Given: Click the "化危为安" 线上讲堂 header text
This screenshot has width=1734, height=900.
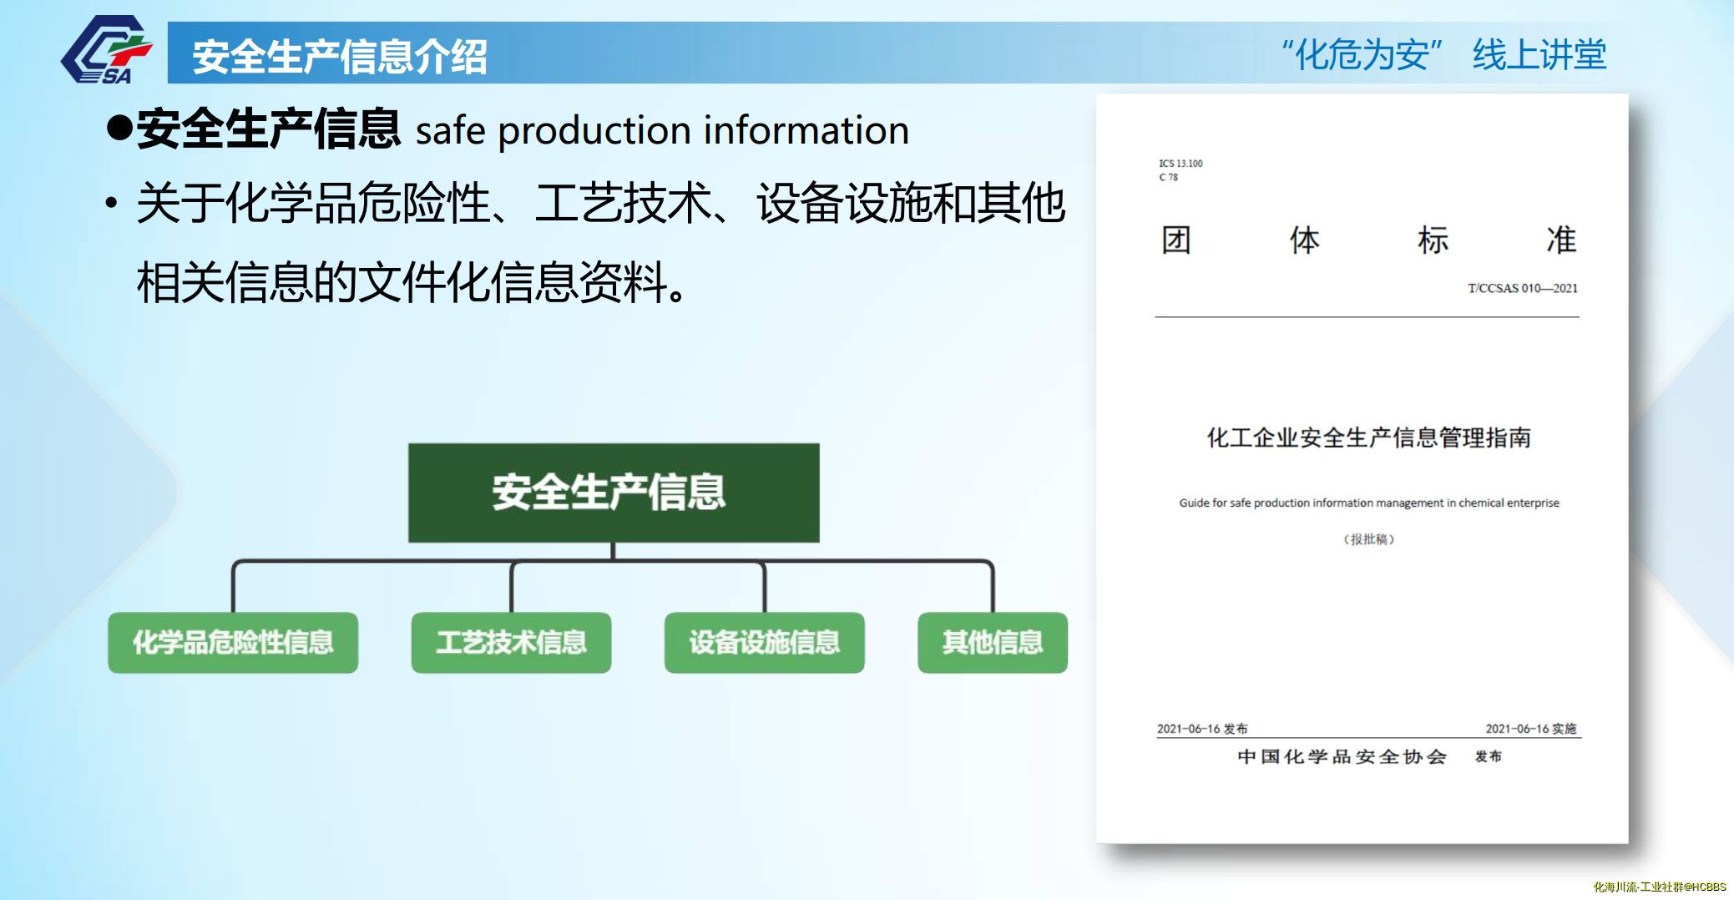Looking at the screenshot, I should pos(1443,54).
